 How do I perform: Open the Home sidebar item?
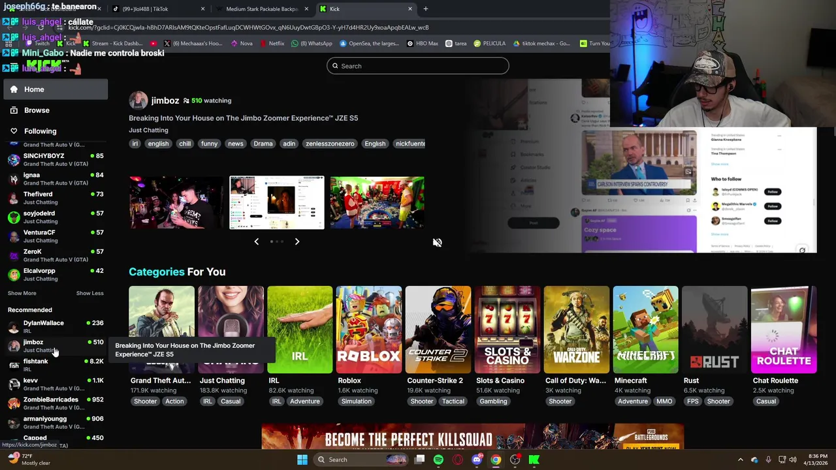point(56,89)
